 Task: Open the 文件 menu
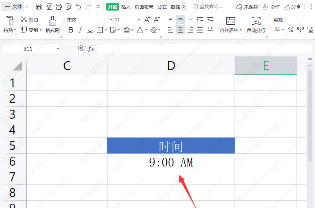point(13,7)
